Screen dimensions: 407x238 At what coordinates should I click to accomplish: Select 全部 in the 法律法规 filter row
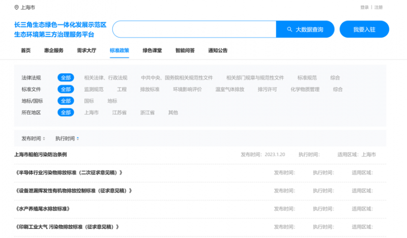[x=66, y=78]
